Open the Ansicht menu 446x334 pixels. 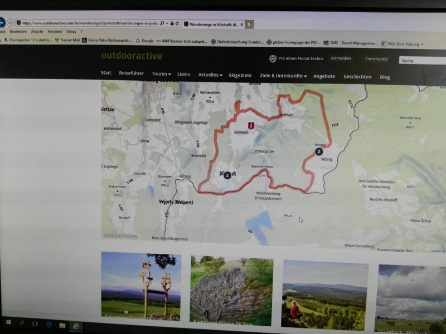37,32
